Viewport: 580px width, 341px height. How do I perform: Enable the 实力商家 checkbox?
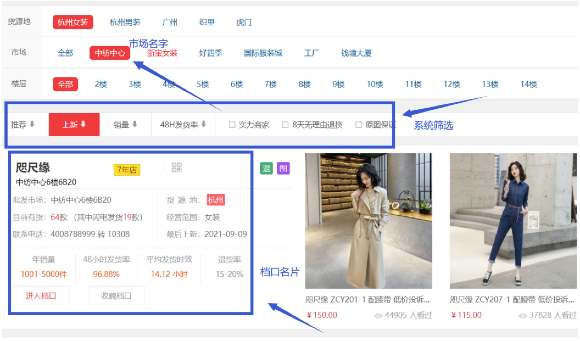[x=232, y=125]
